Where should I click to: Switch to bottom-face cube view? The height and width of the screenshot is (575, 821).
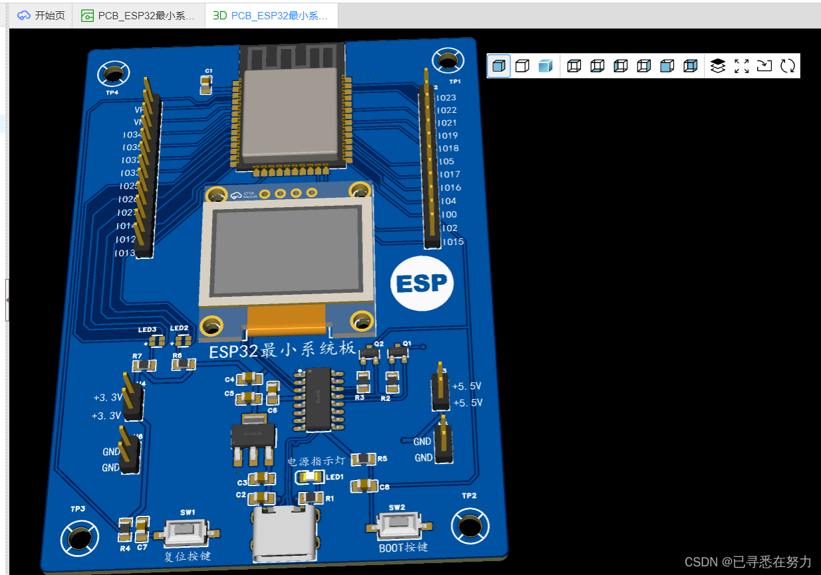pos(597,66)
